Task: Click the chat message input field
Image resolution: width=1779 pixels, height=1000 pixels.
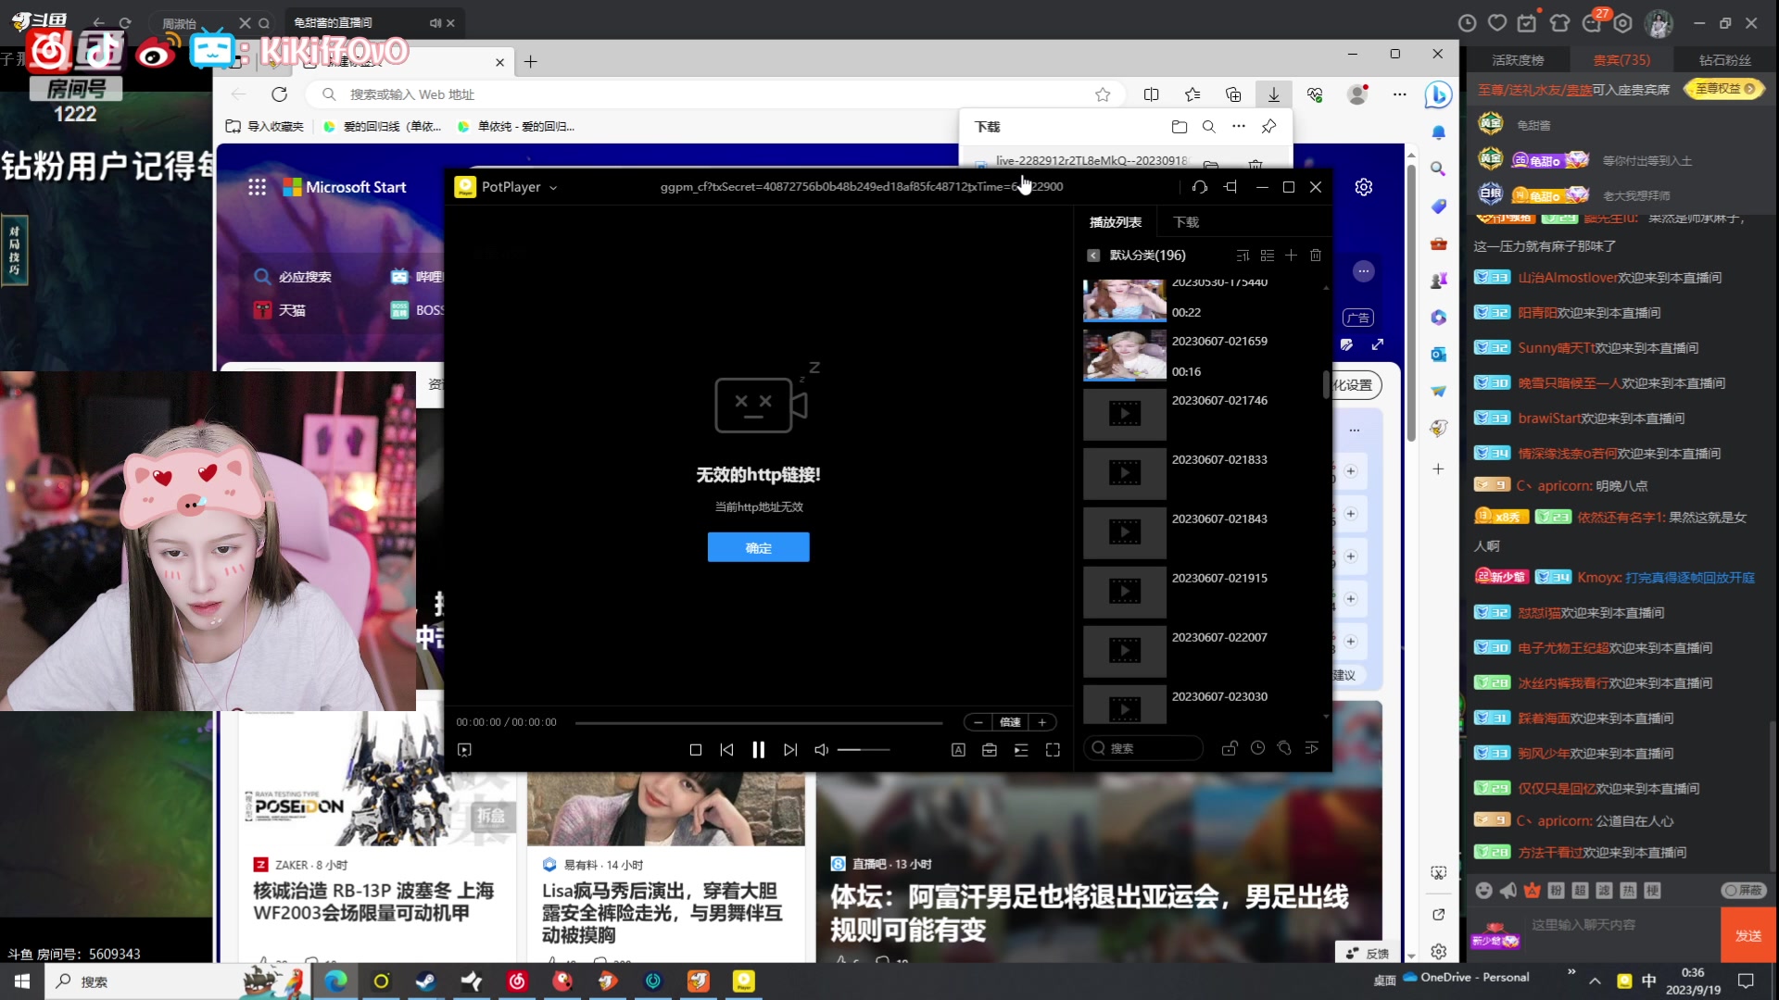Action: 1621,926
